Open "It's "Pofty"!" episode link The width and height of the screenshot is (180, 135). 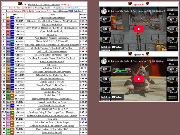[x=52, y=35]
